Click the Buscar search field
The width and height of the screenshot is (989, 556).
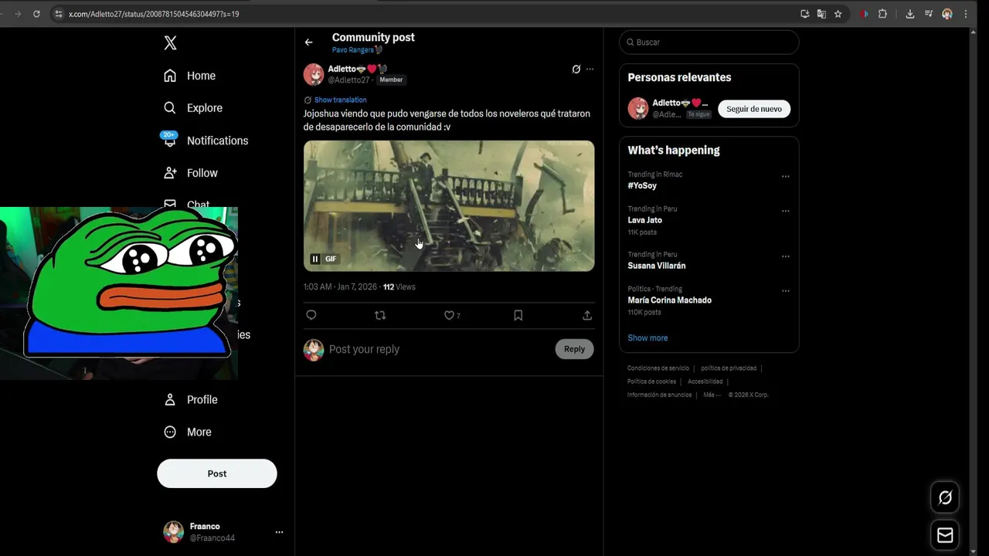(x=709, y=42)
